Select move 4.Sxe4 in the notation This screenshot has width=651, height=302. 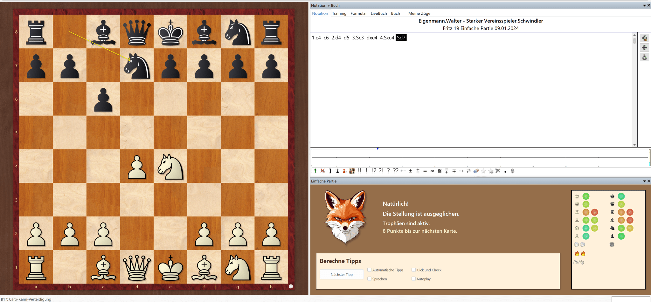coord(387,38)
